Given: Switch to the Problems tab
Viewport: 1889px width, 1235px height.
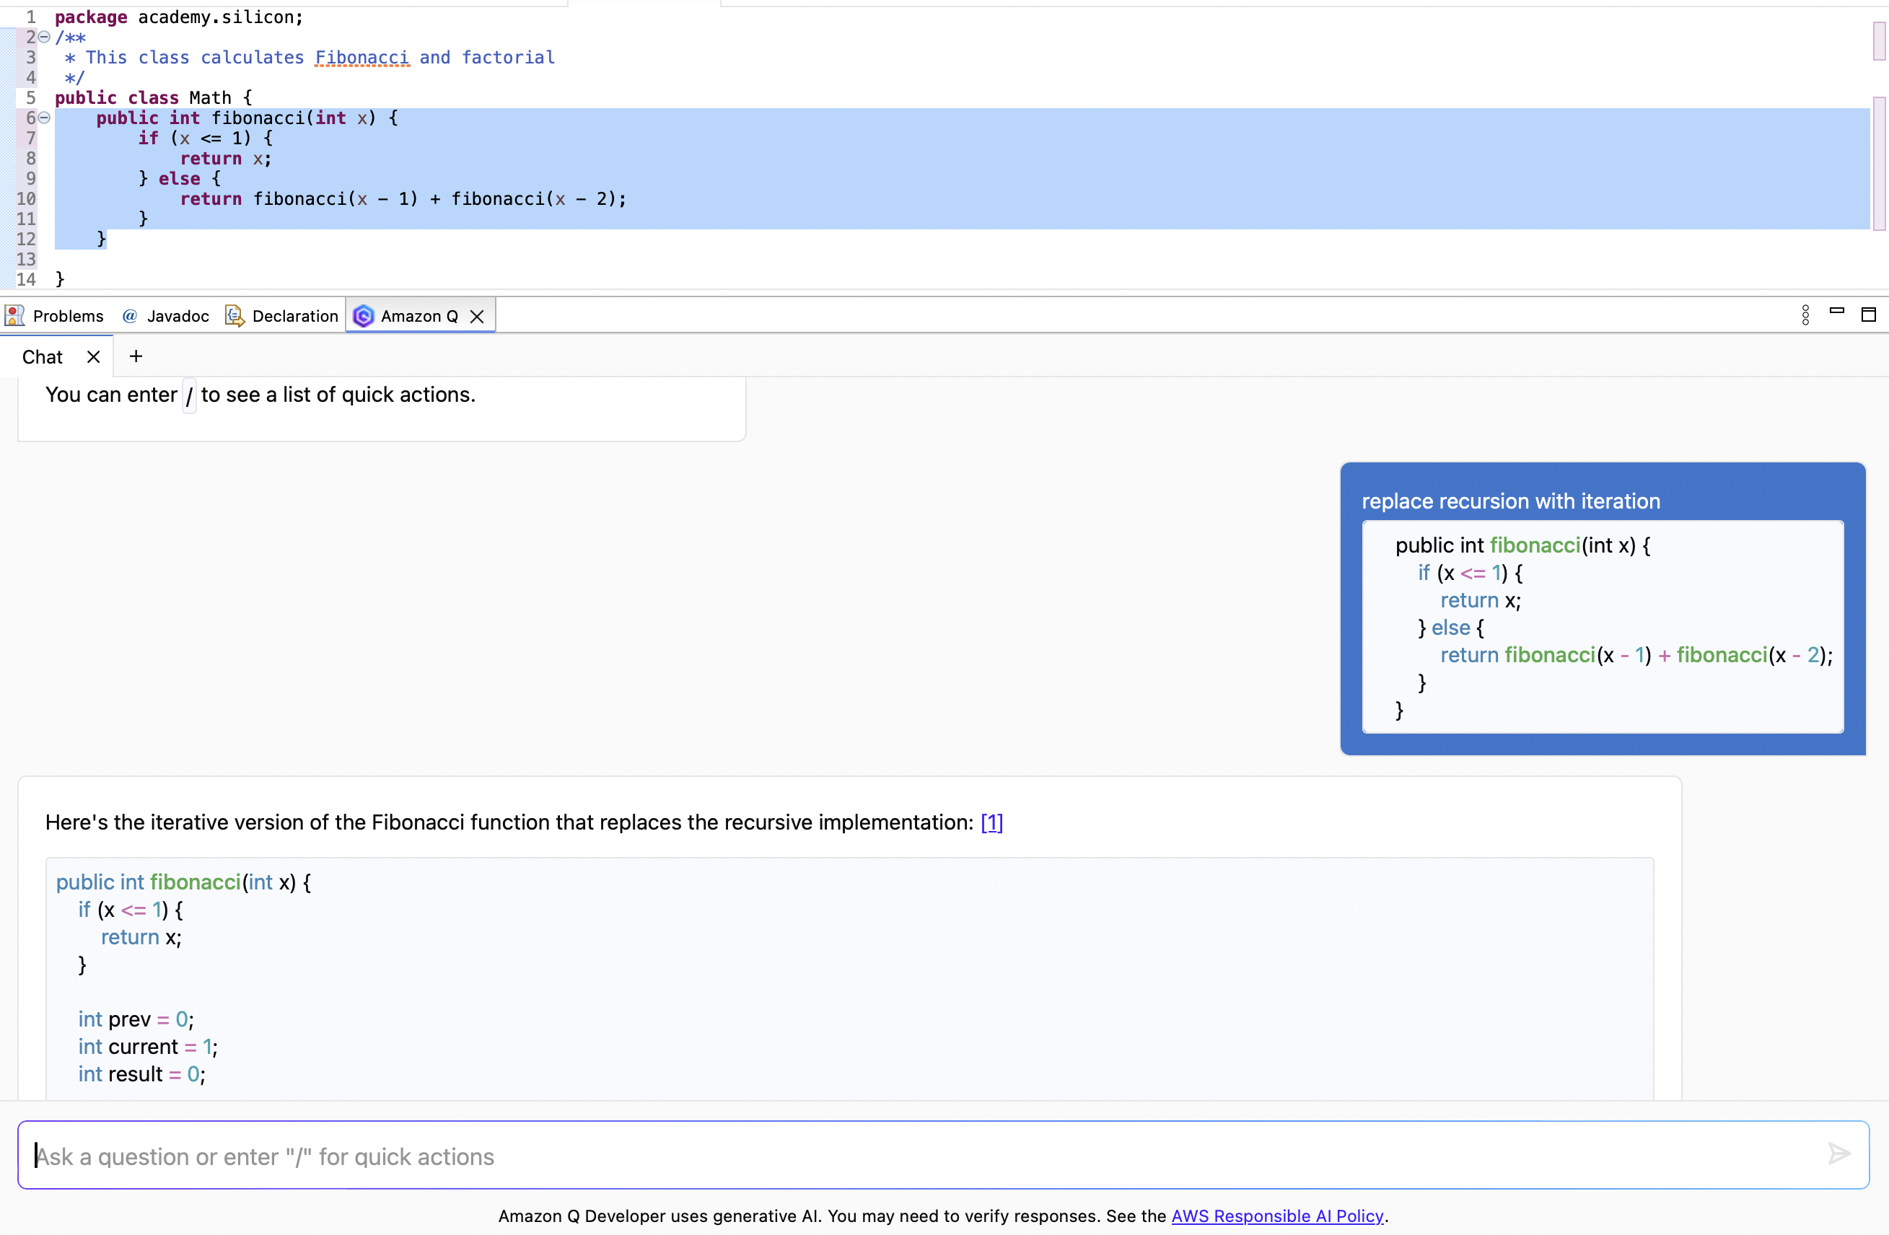Looking at the screenshot, I should [x=68, y=315].
